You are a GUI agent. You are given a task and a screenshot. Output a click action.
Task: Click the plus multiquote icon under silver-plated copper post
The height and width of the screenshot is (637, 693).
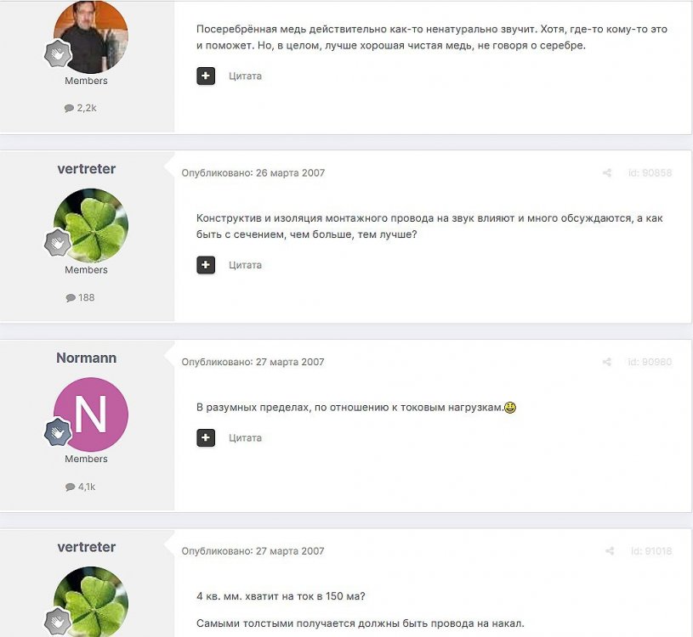coord(206,76)
